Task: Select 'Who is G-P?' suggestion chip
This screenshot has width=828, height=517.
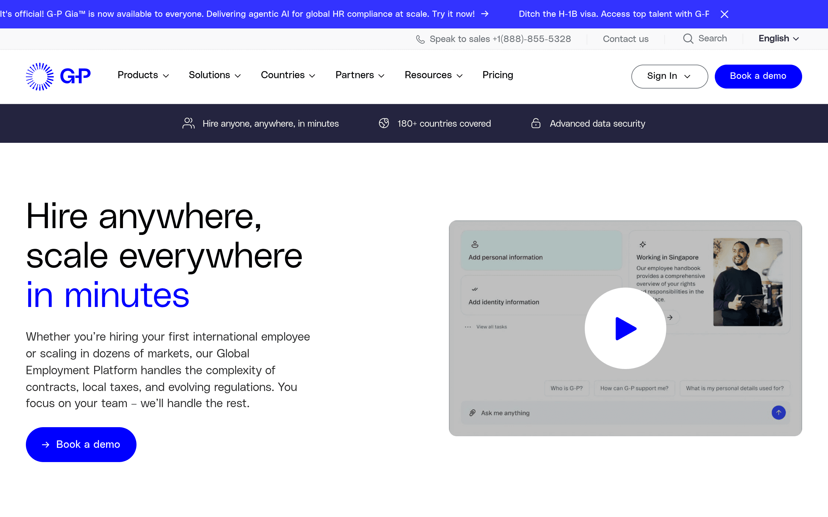Action: 567,388
